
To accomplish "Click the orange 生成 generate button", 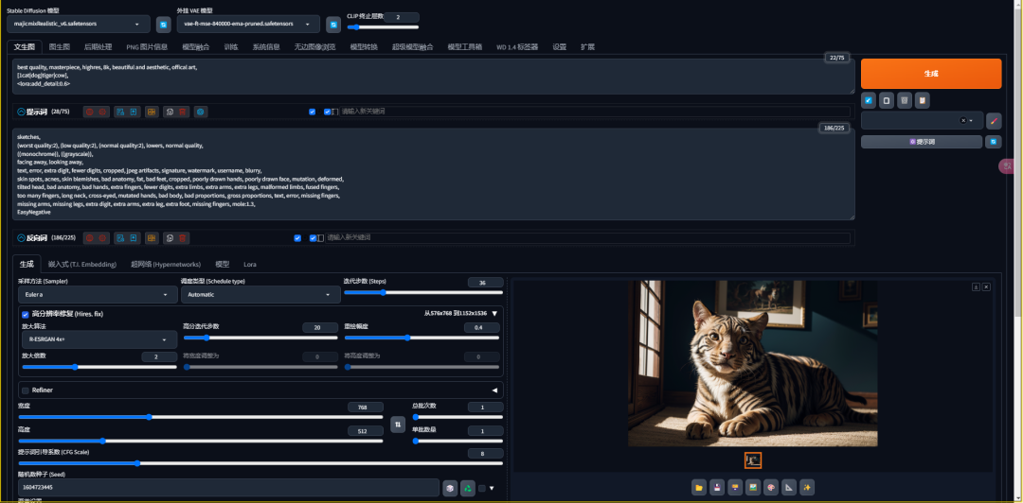I will [931, 74].
